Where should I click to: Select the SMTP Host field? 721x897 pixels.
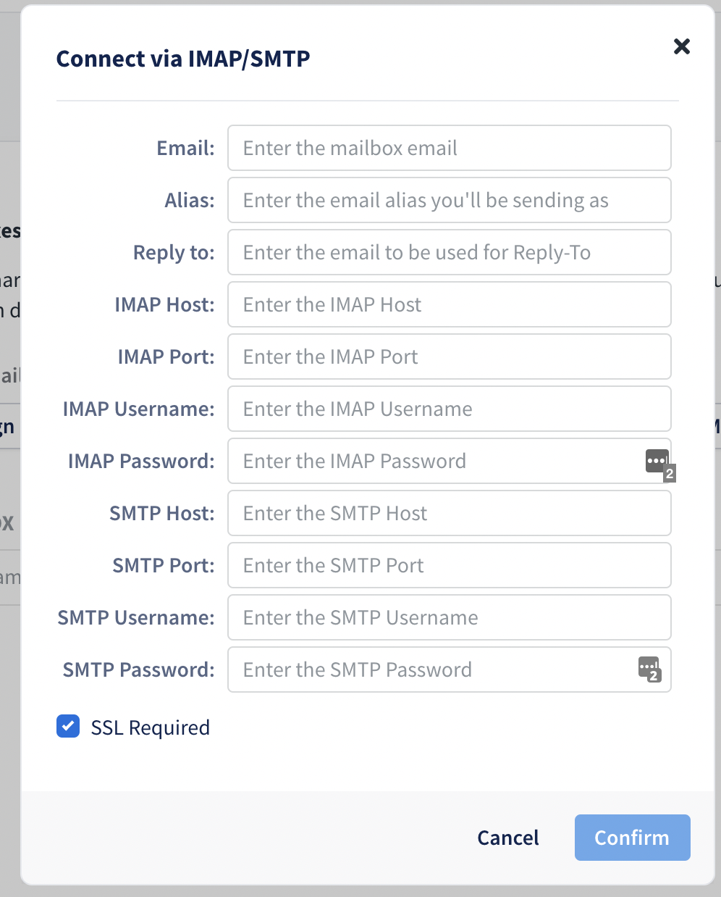[x=450, y=513]
